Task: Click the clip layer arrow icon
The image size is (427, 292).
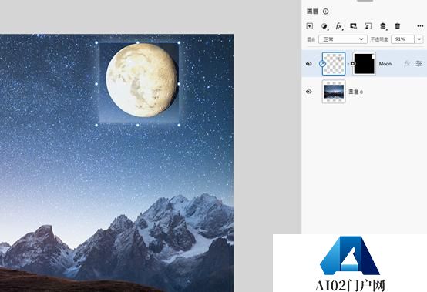Action: point(368,26)
